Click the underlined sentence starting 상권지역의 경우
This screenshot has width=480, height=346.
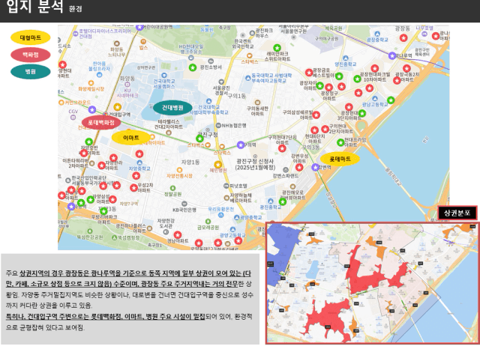[x=128, y=279]
